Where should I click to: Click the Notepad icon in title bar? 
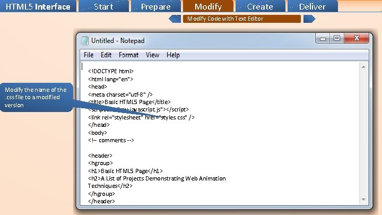(84, 40)
